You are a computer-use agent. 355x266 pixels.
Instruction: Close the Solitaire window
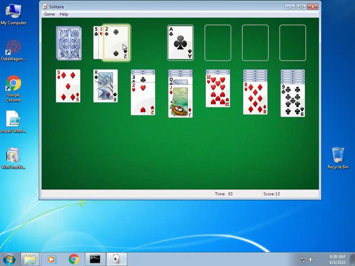tap(313, 7)
